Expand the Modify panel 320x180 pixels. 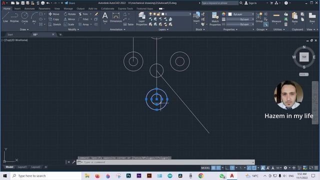73,29
